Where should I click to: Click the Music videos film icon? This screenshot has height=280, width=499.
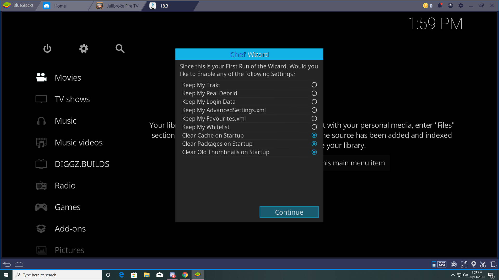click(x=41, y=142)
